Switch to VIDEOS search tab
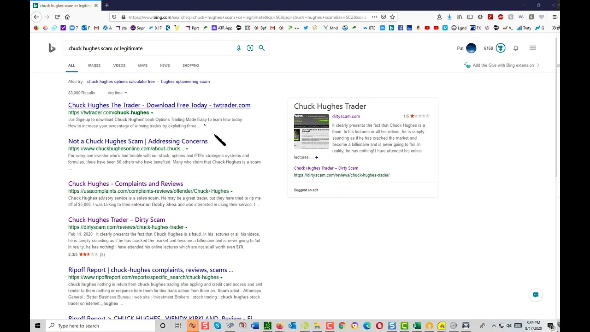 [x=119, y=65]
